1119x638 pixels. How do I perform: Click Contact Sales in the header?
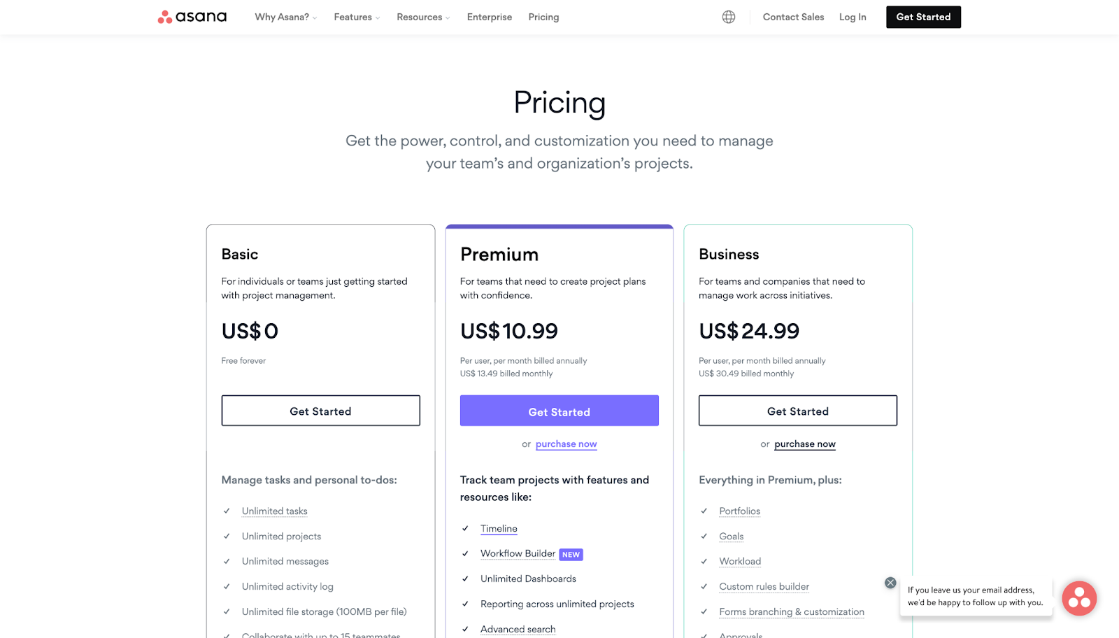tap(793, 17)
